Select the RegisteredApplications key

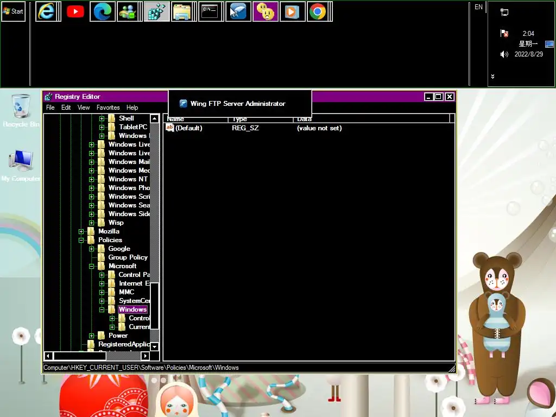click(124, 344)
